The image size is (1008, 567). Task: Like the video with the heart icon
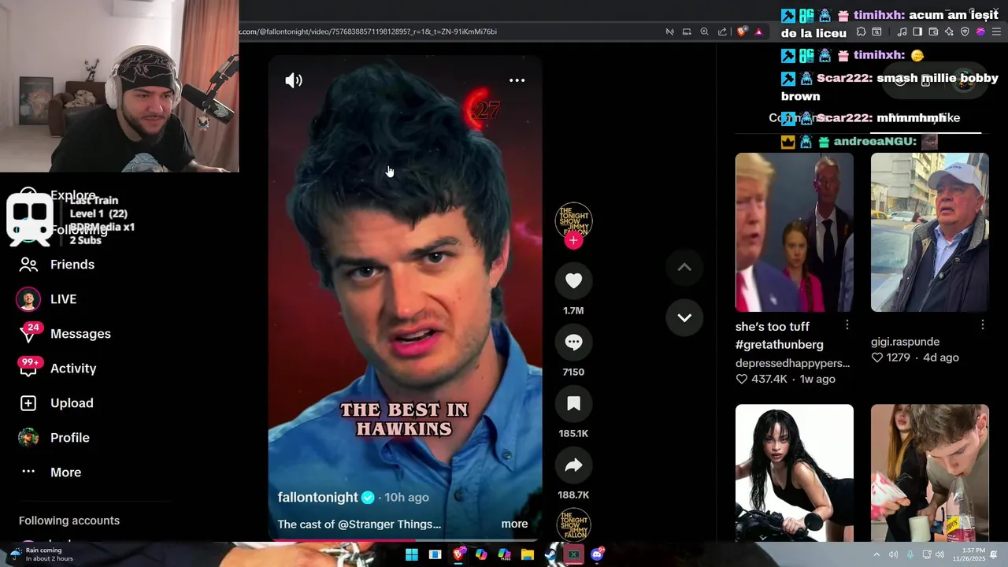573,281
